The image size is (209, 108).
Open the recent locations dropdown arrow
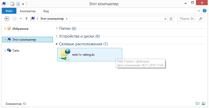click(x=21, y=19)
